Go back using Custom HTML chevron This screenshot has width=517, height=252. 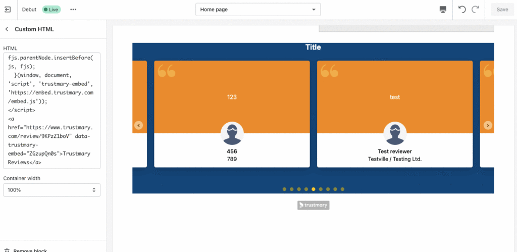(7, 29)
